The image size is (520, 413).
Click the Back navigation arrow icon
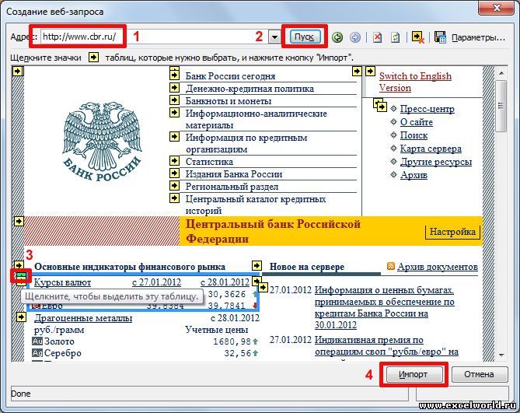337,37
